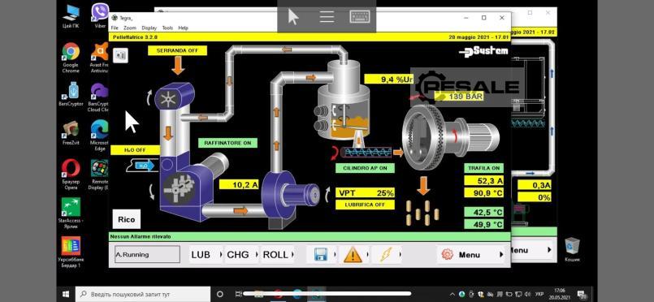Image resolution: width=654 pixels, height=302 pixels.
Task: Open the Display menu
Action: [x=149, y=28]
